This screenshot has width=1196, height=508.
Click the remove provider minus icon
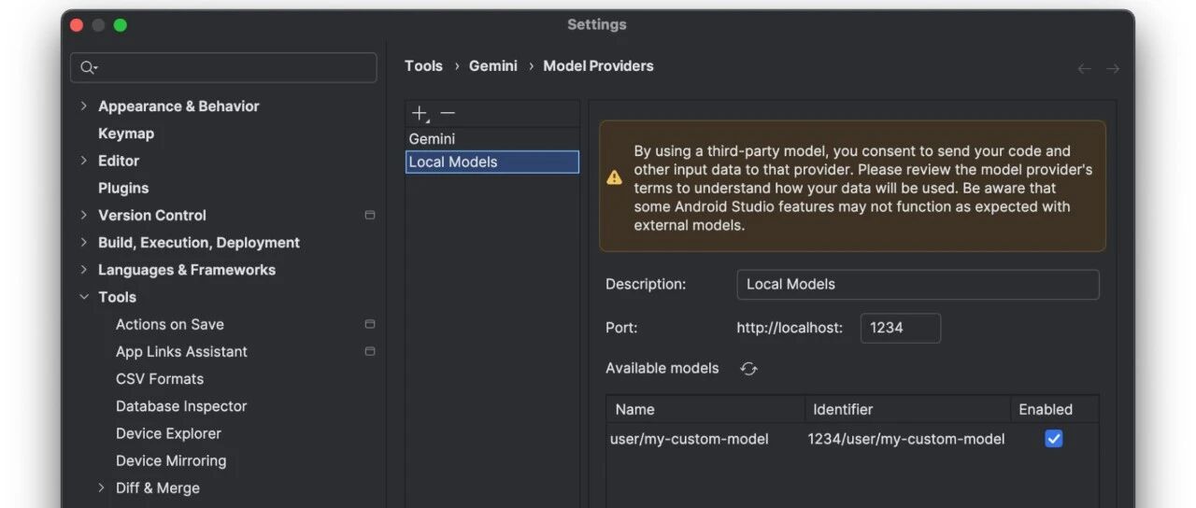[x=448, y=113]
